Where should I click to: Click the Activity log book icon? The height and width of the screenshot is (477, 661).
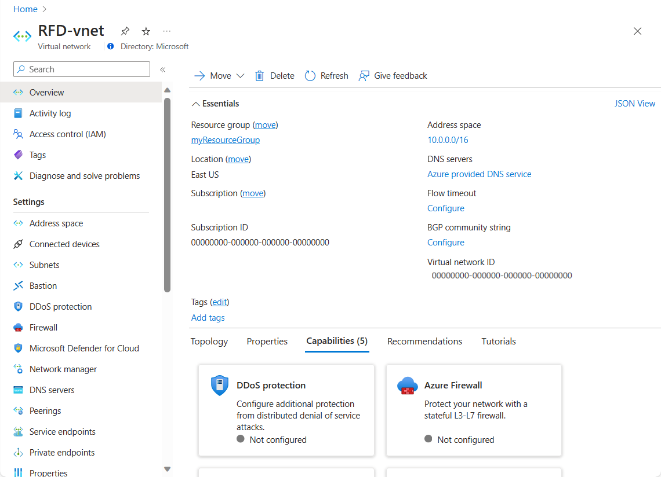pyautogui.click(x=18, y=113)
